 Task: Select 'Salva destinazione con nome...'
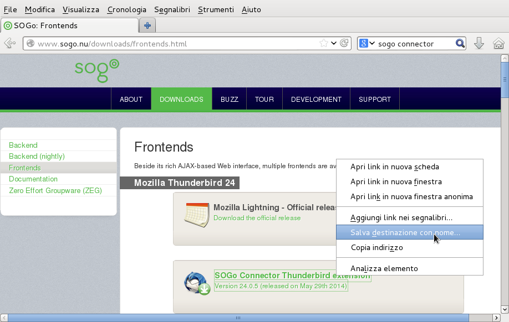tap(405, 232)
